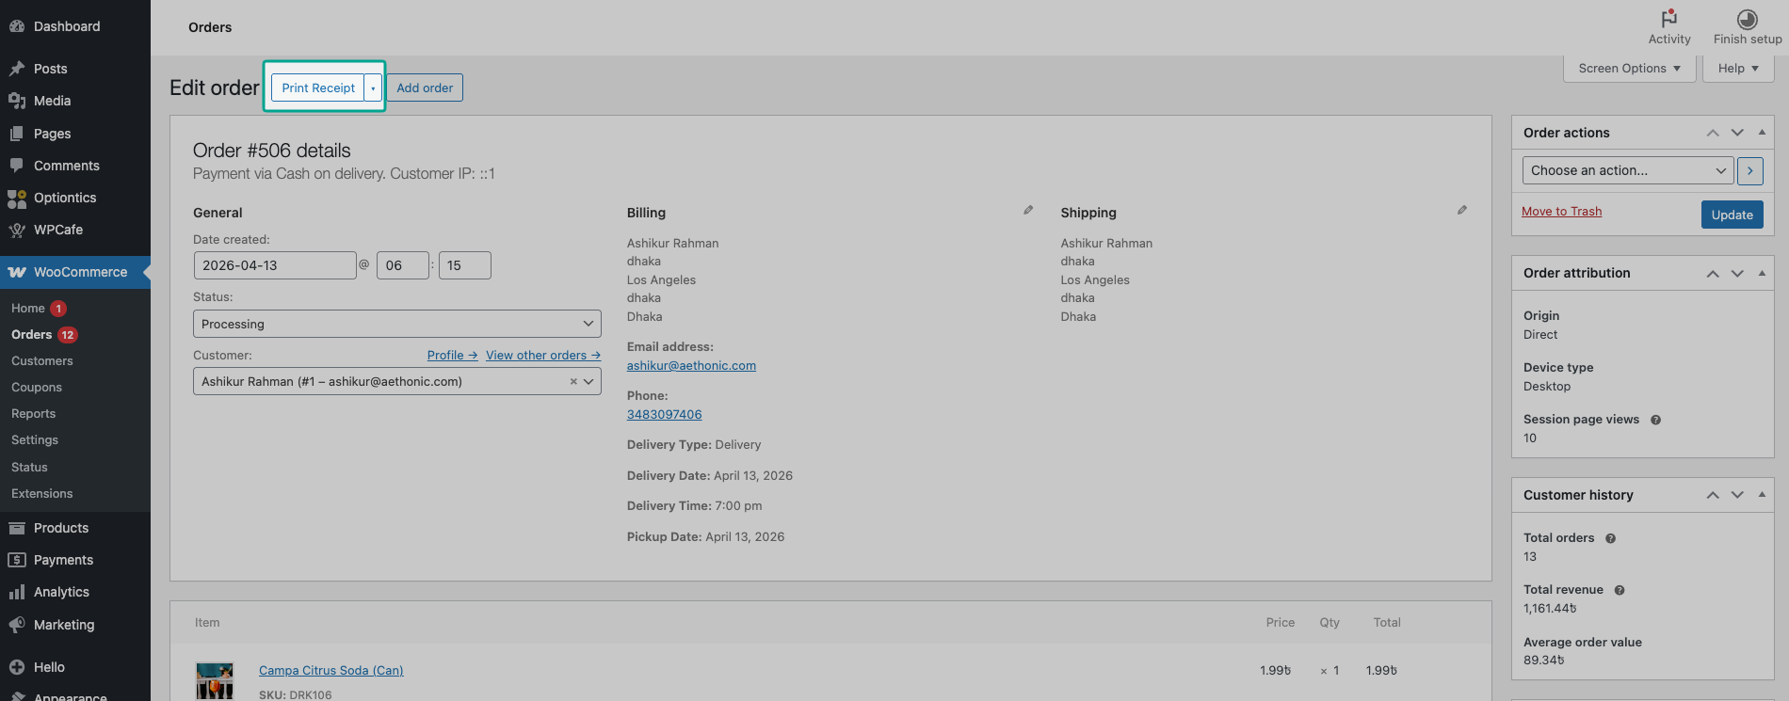Image resolution: width=1789 pixels, height=701 pixels.
Task: Click the Analytics bar chart icon
Action: click(x=17, y=592)
